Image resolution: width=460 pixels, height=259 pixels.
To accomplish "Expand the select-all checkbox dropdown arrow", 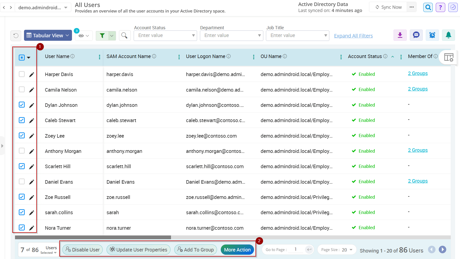I will tap(29, 58).
